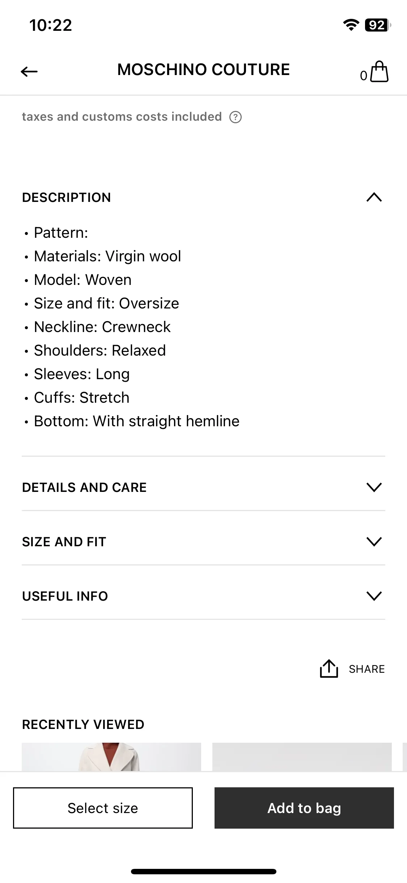This screenshot has height=883, width=407.
Task: Tap the USEFUL INFO header text
Action: [65, 596]
